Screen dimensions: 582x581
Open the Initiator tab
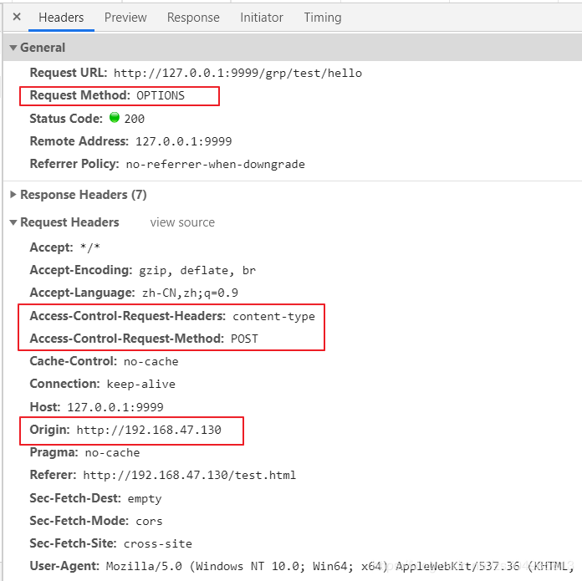click(262, 18)
